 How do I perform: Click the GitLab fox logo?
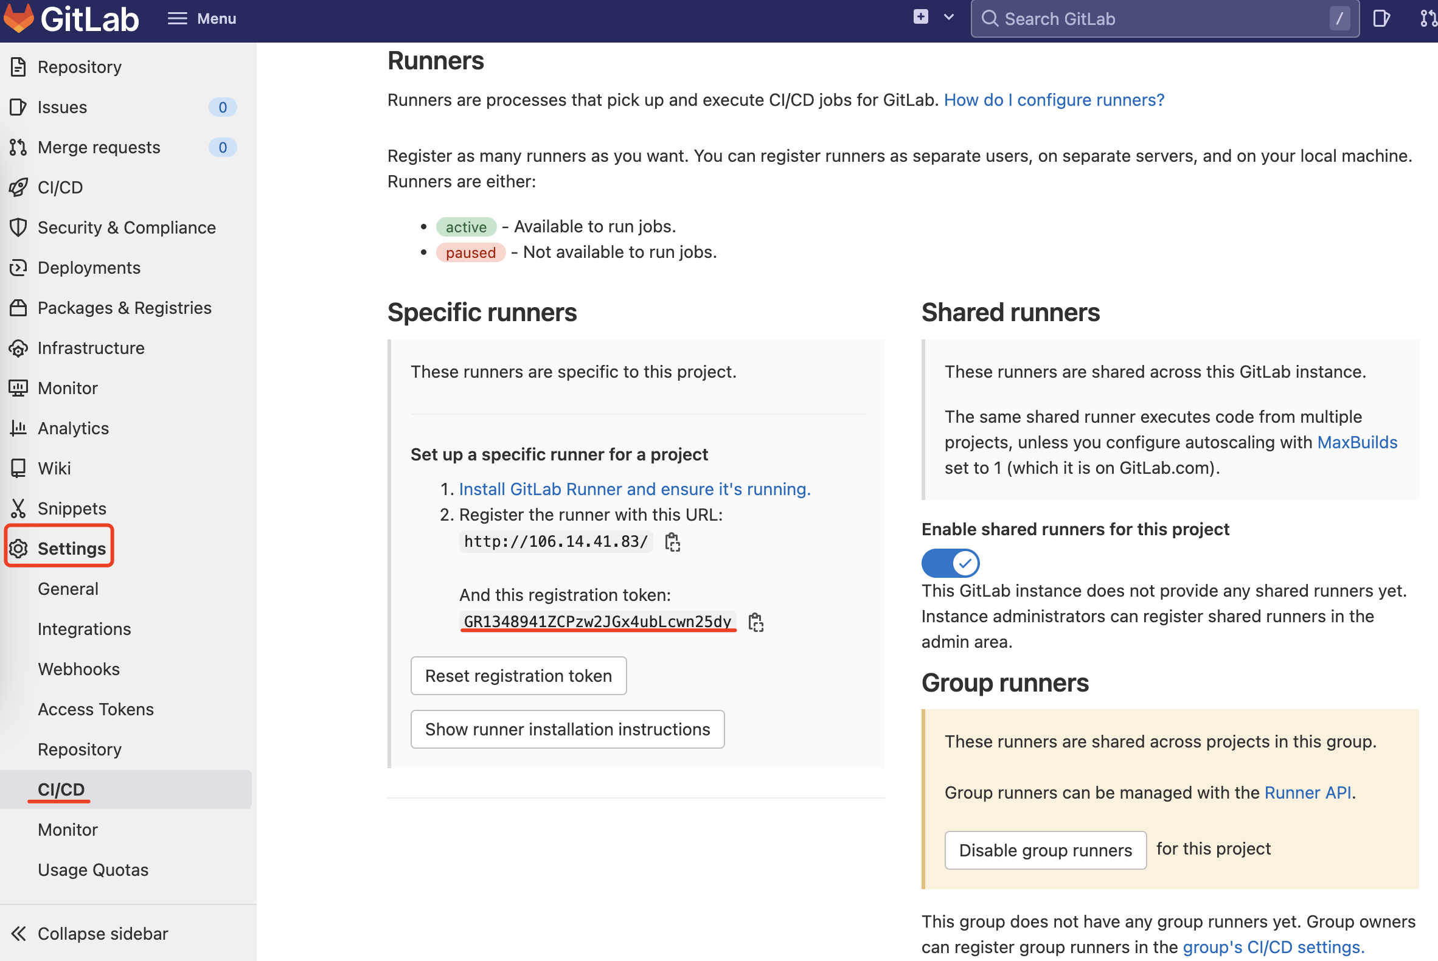pyautogui.click(x=18, y=18)
